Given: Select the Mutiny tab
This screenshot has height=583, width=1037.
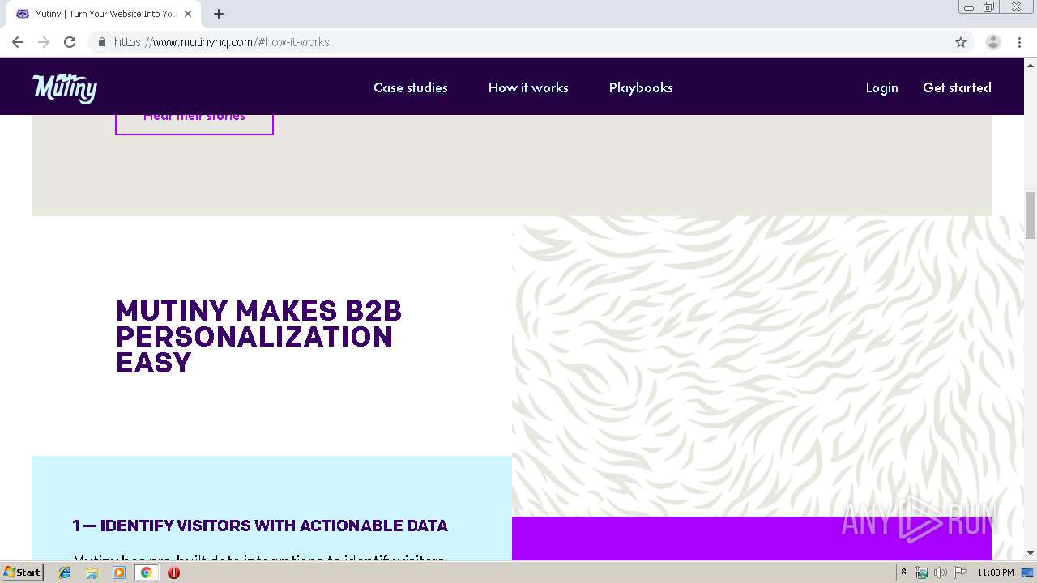Looking at the screenshot, I should pyautogui.click(x=104, y=14).
